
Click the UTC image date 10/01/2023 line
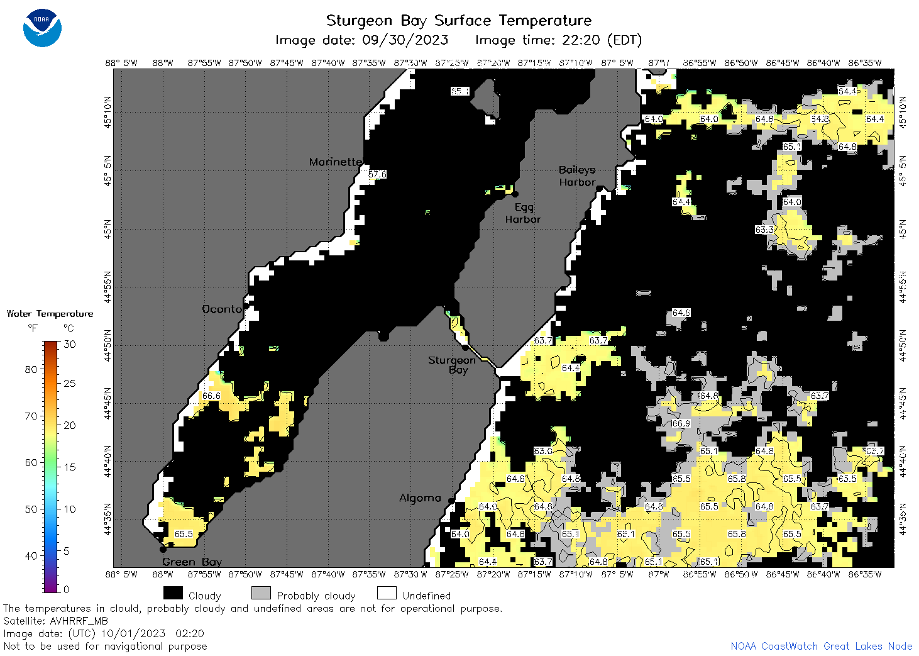coord(104,633)
